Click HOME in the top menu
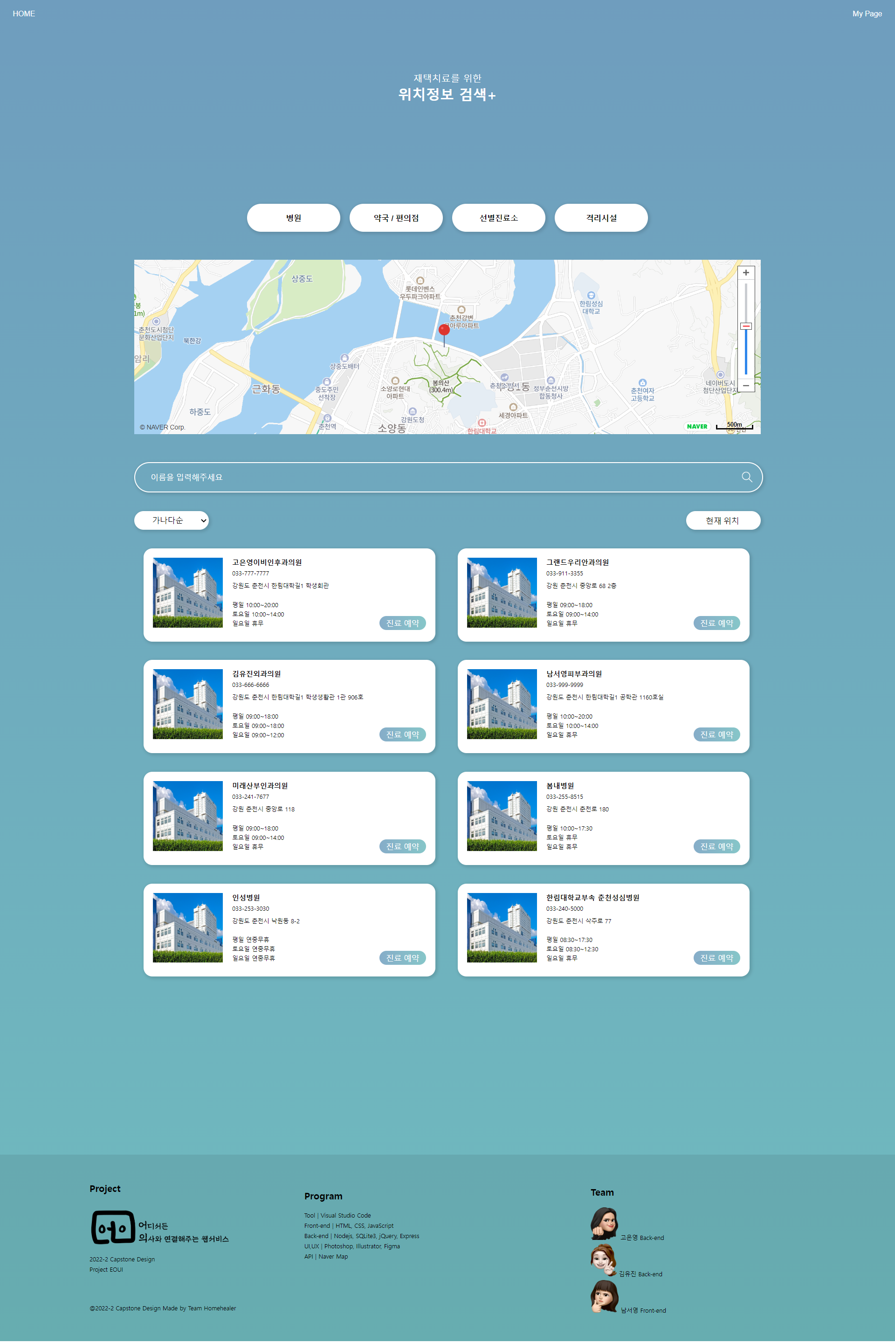Image resolution: width=895 pixels, height=1343 pixels. (x=24, y=13)
